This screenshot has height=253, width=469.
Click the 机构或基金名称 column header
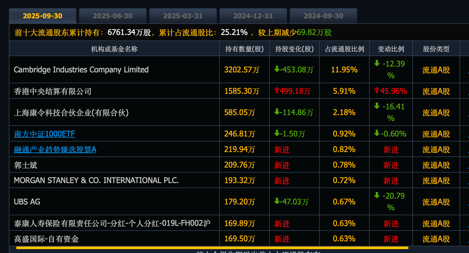click(114, 49)
